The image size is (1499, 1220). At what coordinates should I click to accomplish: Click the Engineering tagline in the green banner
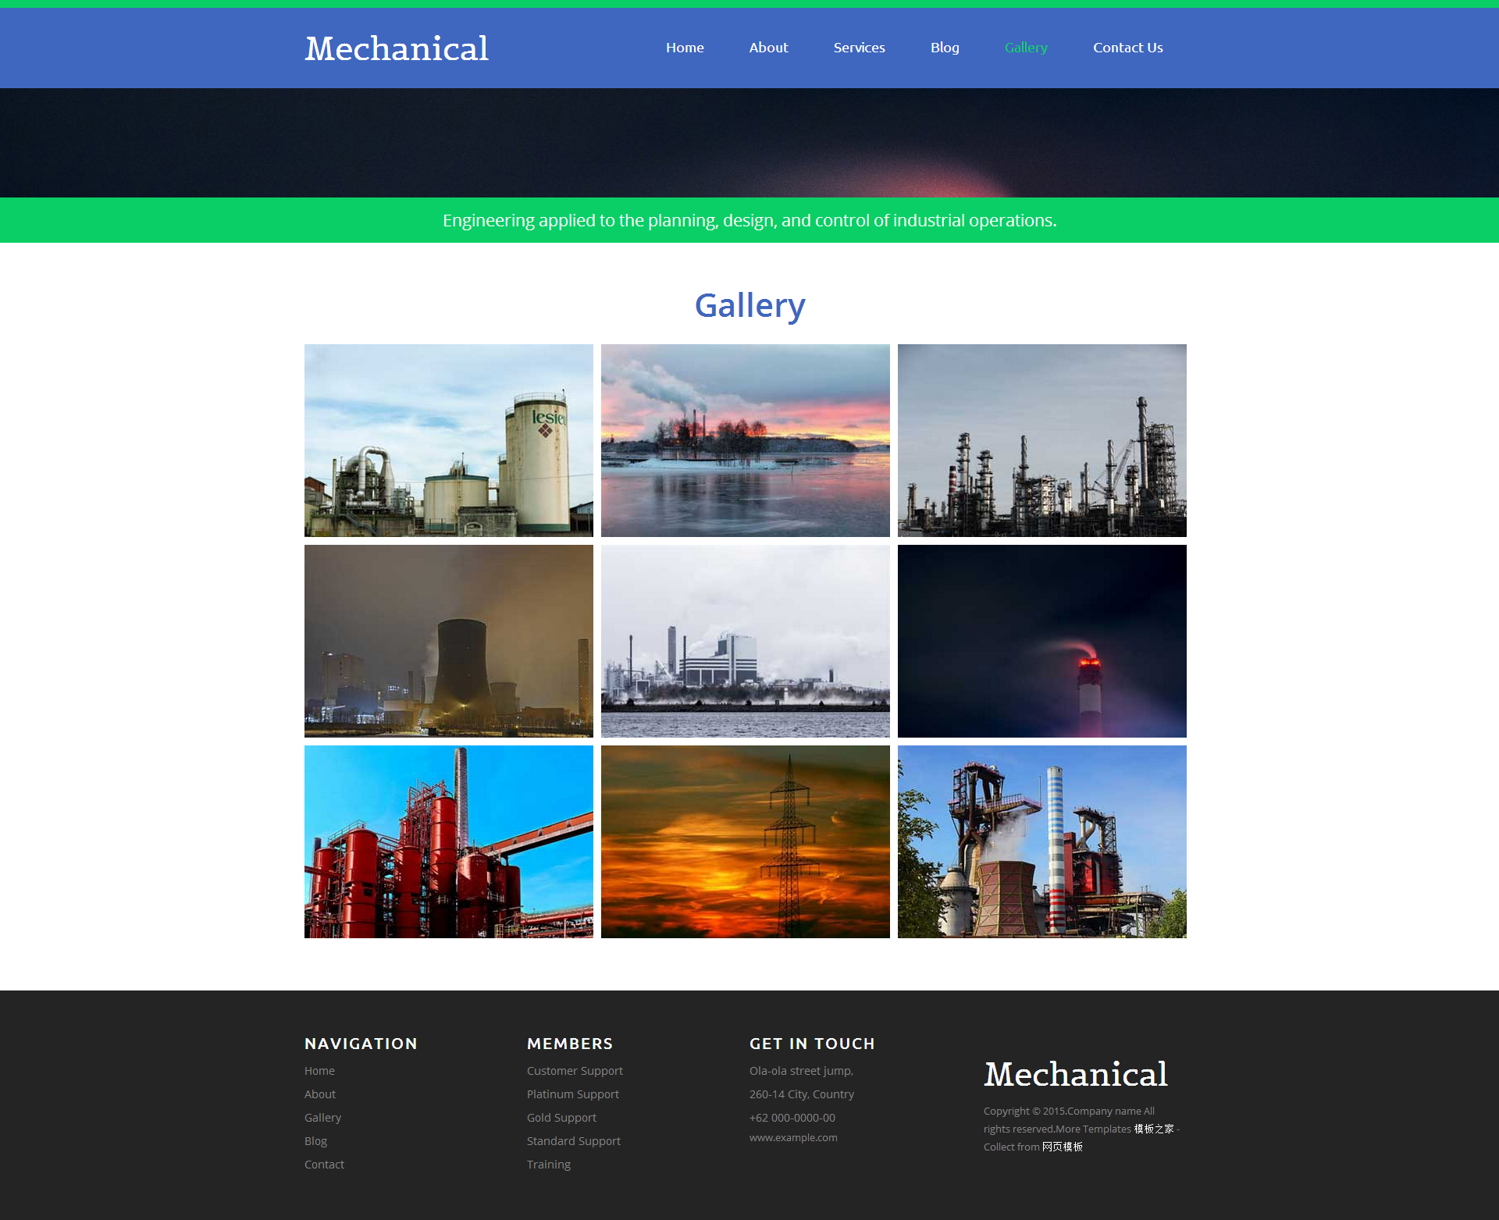(749, 220)
